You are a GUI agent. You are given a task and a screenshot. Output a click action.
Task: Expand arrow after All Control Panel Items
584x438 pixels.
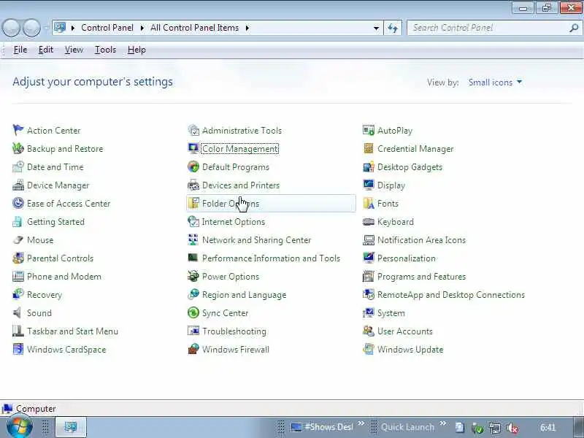click(x=247, y=28)
